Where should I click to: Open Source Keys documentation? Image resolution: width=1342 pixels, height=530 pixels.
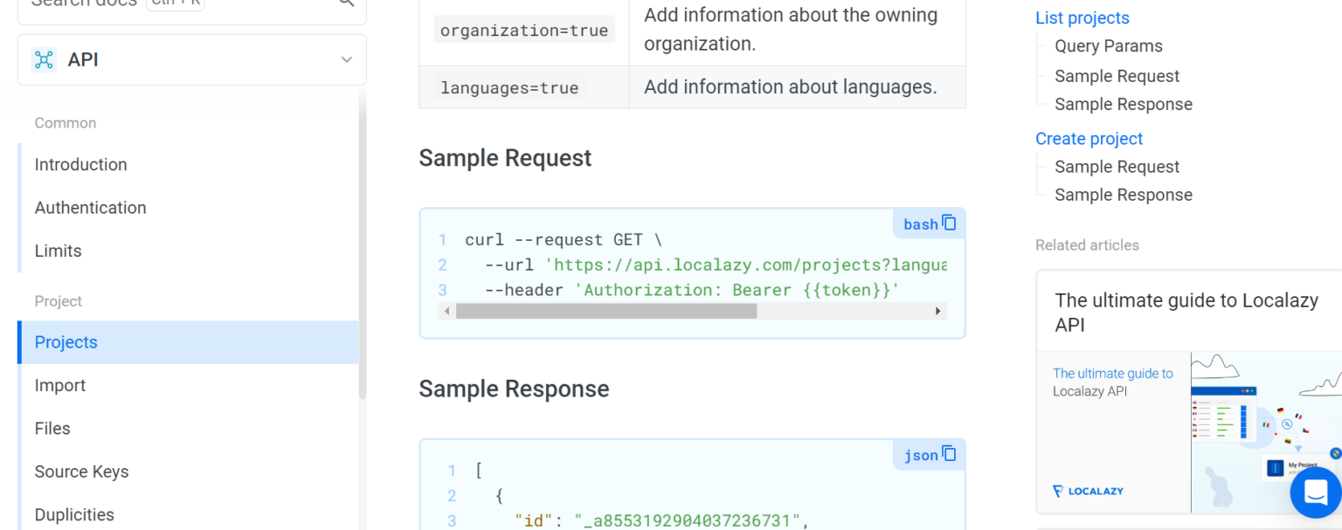[x=81, y=471]
